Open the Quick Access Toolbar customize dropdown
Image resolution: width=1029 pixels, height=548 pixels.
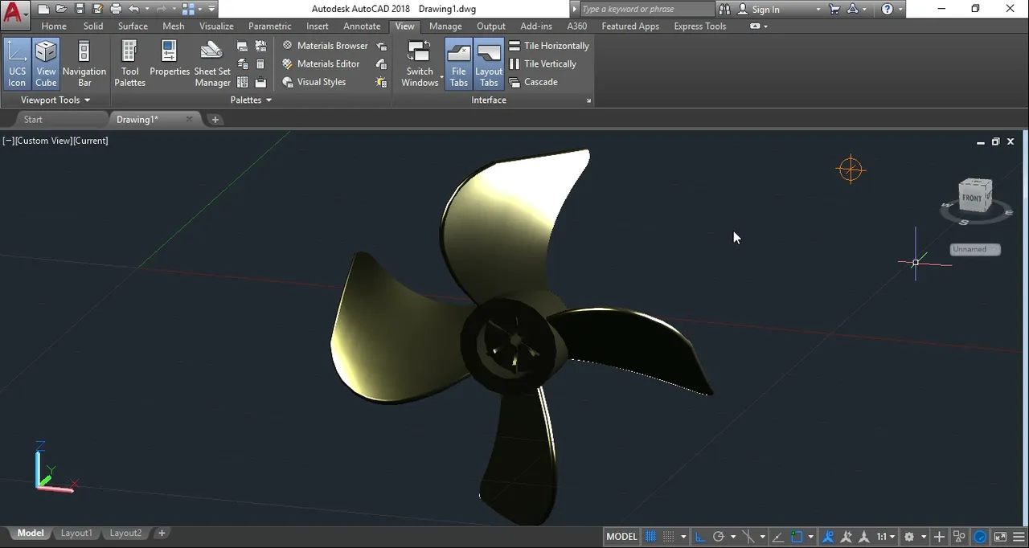[x=212, y=10]
